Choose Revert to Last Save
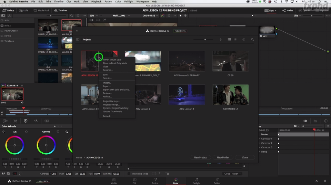 tap(112, 60)
